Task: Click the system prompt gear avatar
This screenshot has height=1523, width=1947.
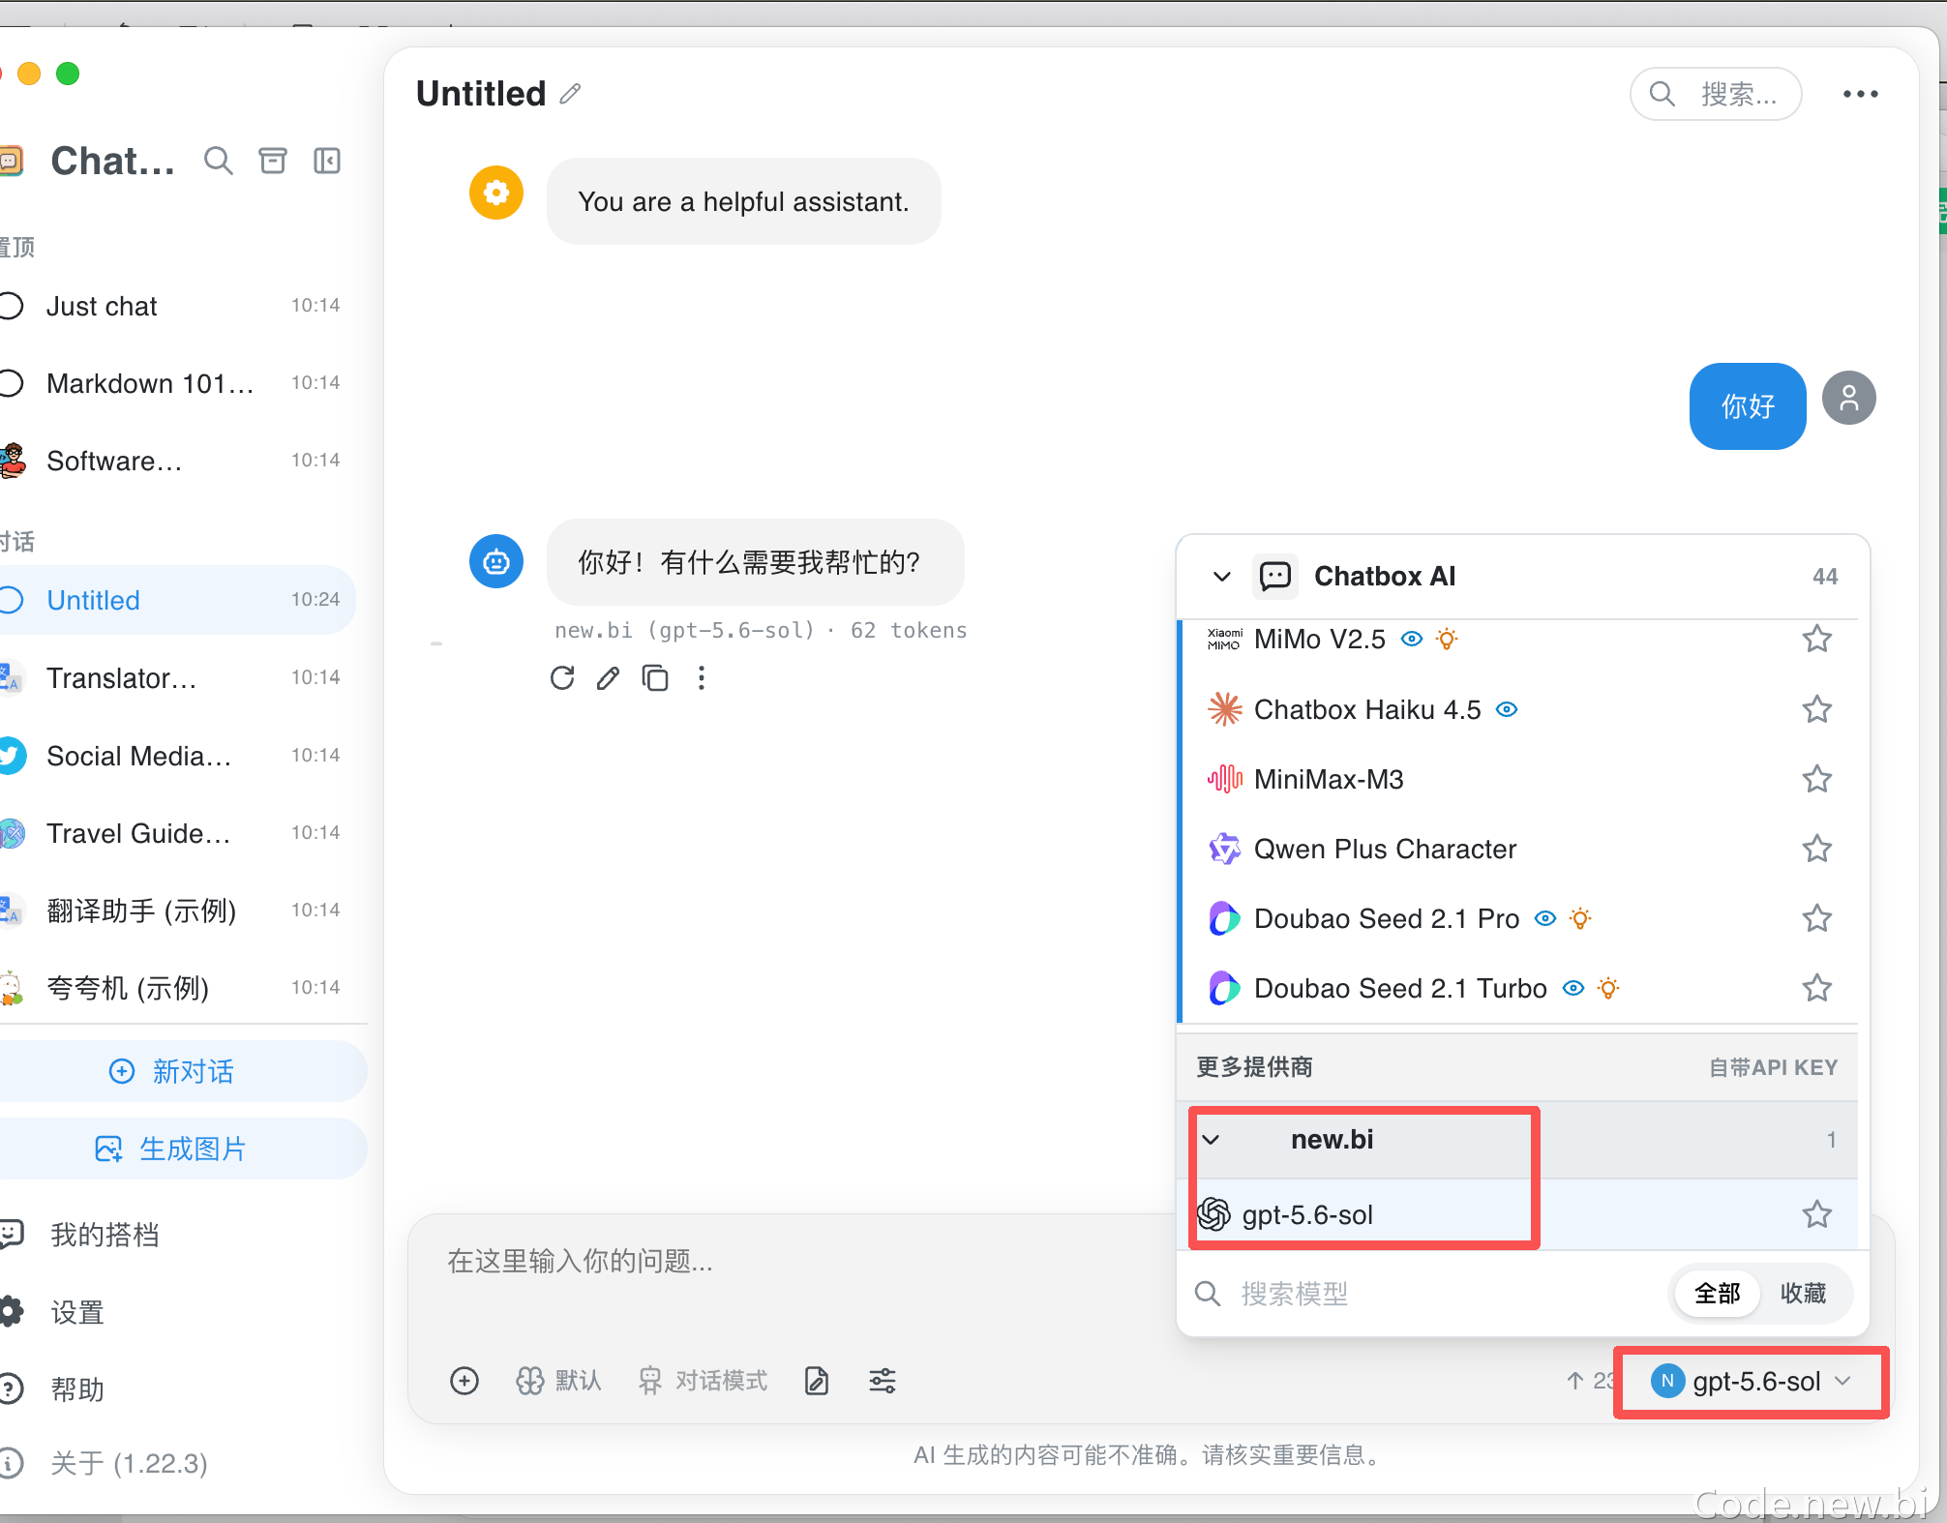Action: click(496, 193)
